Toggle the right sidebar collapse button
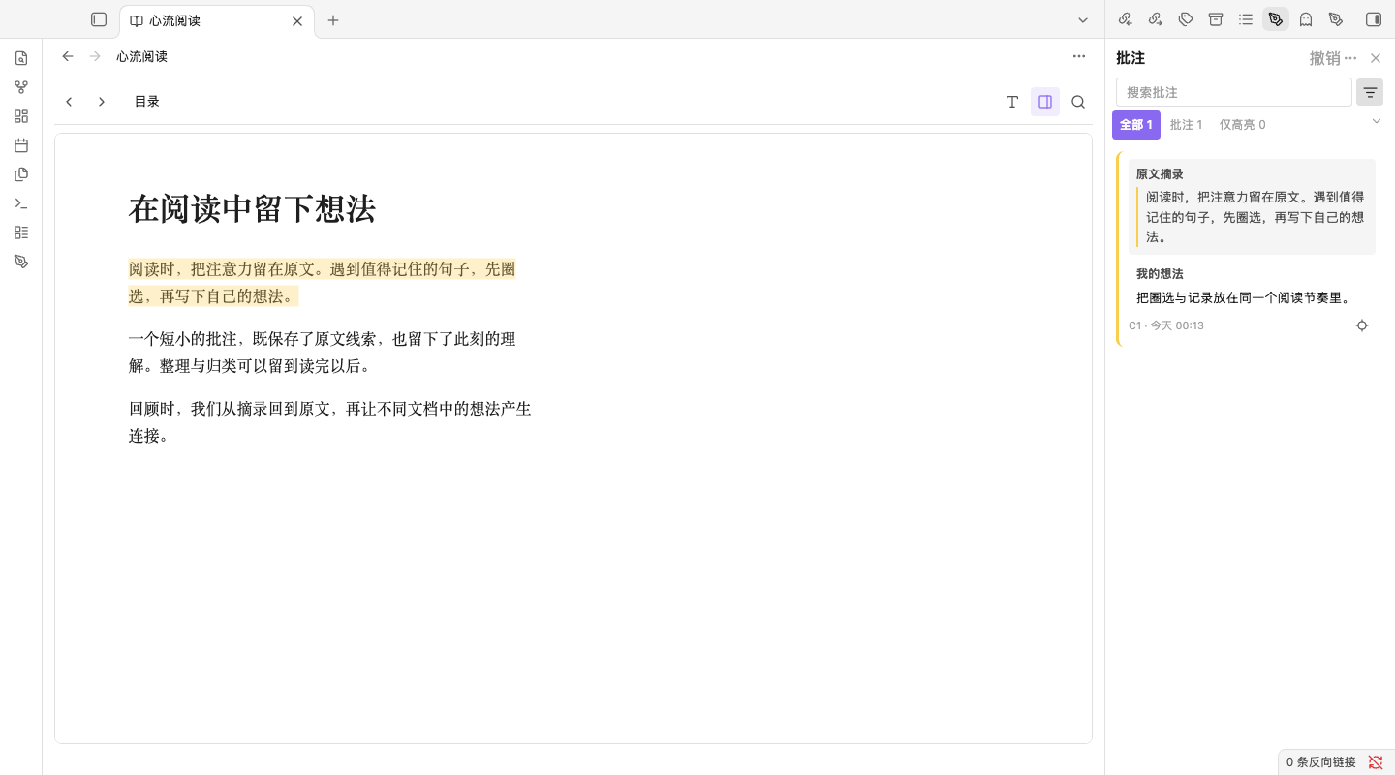 pyautogui.click(x=1373, y=19)
